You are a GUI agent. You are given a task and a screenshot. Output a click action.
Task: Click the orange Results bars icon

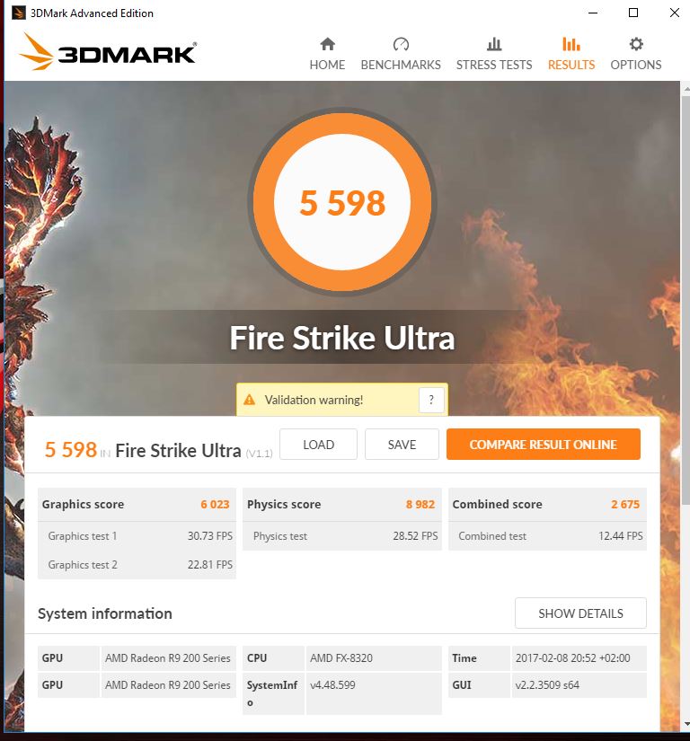571,44
